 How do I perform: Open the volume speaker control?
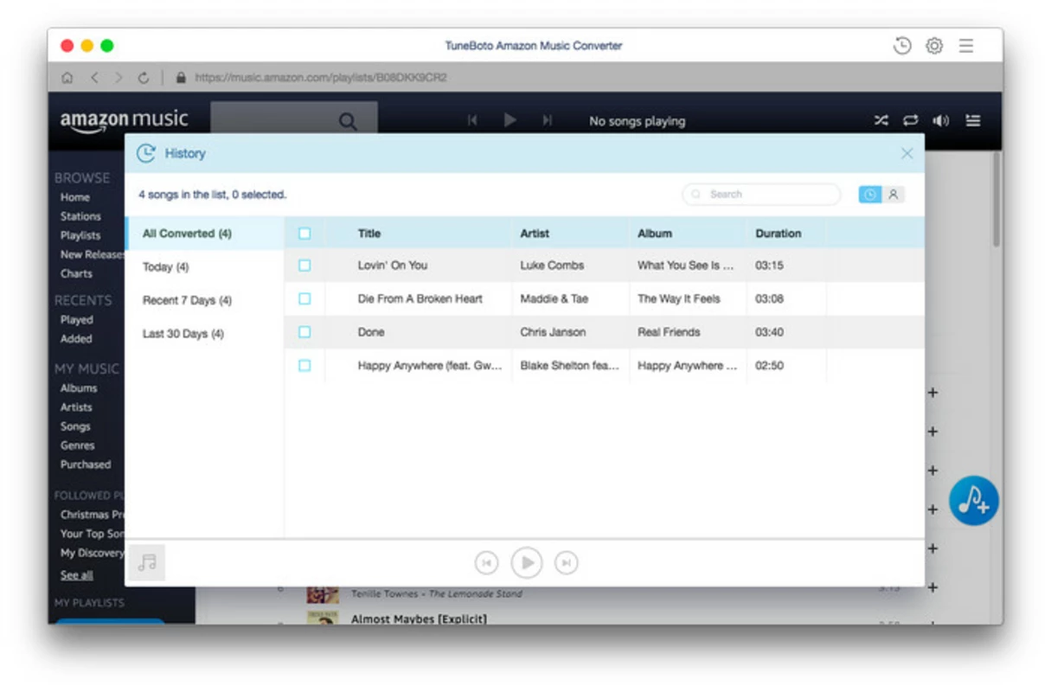pos(941,121)
